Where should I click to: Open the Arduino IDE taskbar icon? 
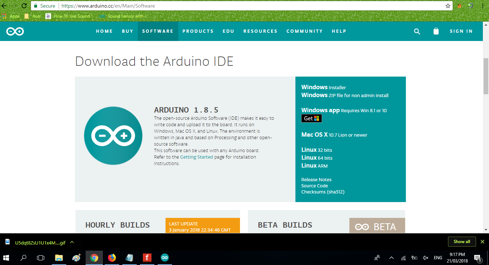click(x=164, y=257)
